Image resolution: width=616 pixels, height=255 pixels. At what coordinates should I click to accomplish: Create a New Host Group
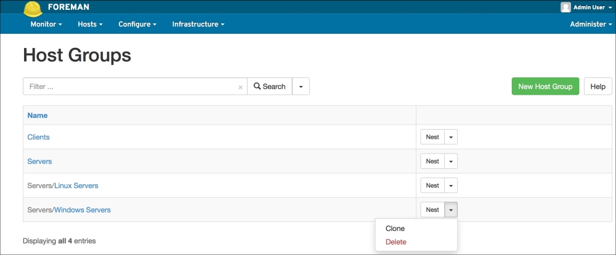tap(545, 87)
